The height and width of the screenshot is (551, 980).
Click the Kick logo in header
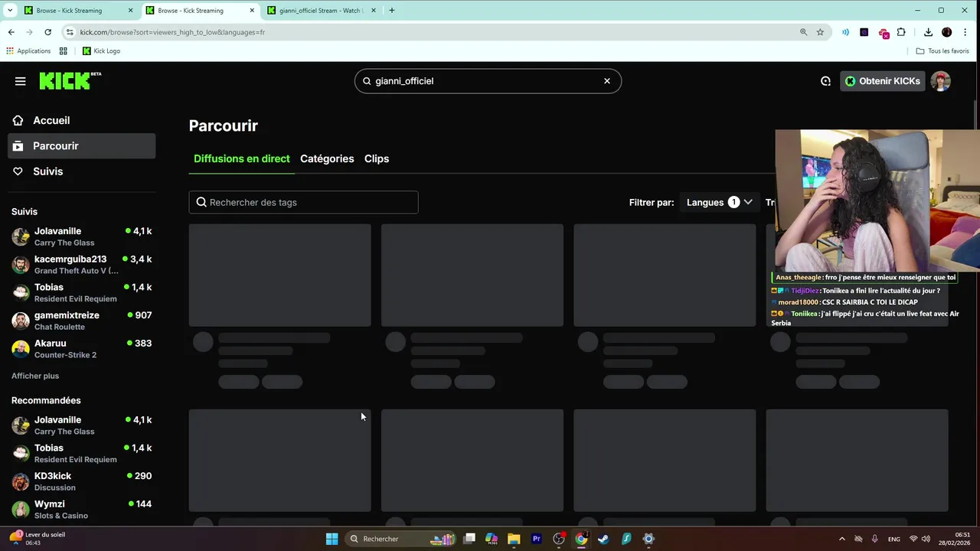[70, 80]
